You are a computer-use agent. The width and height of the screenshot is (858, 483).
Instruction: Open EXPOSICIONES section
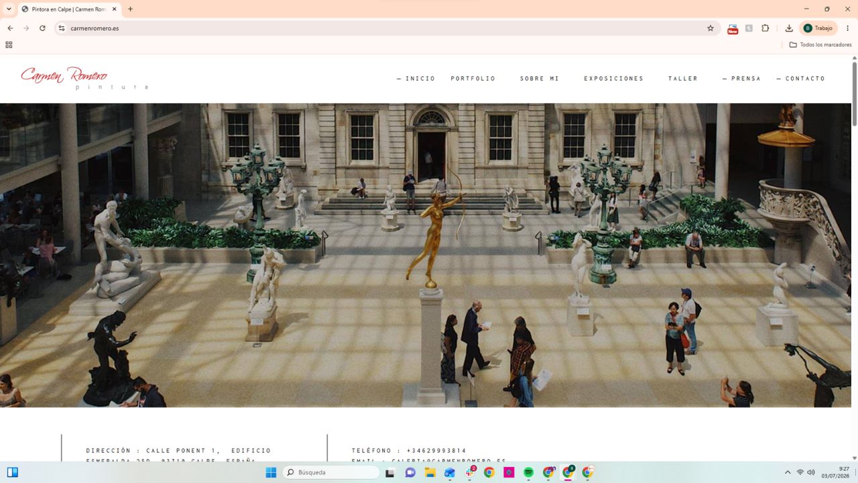[x=613, y=78]
